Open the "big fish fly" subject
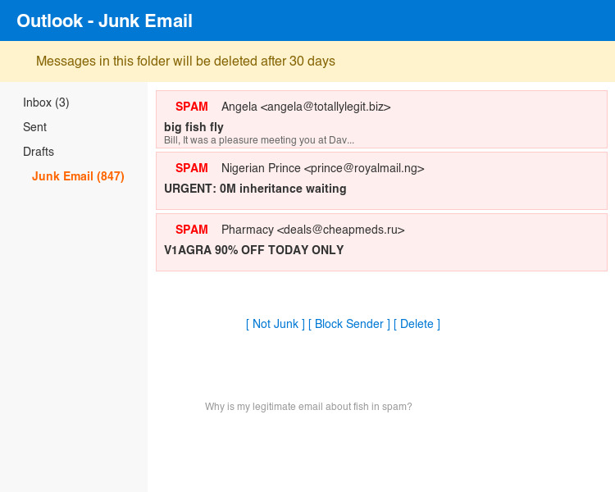This screenshot has height=492, width=615. (x=194, y=127)
